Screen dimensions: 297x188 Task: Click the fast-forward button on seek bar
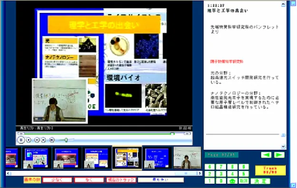187,133
